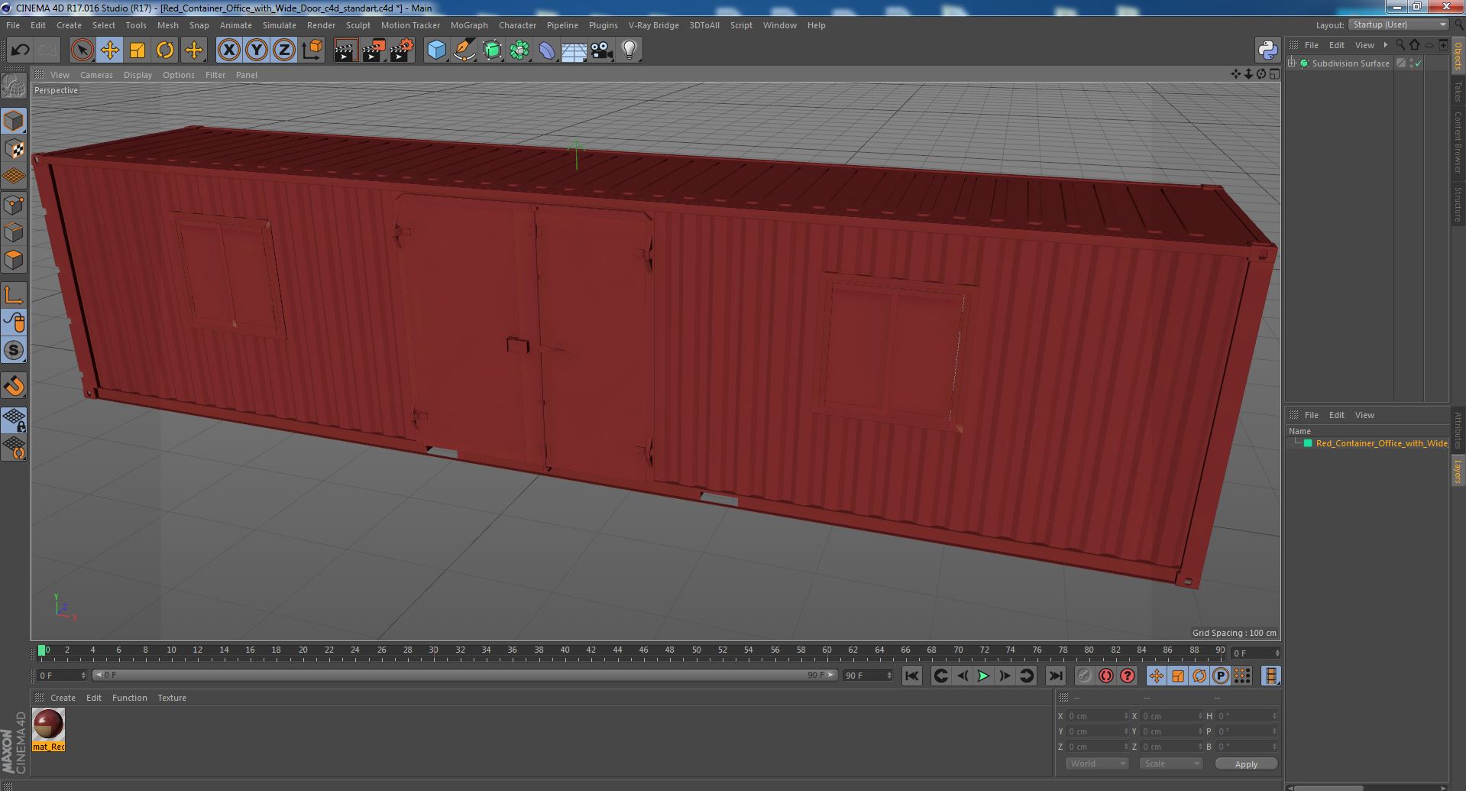Open the array modeling objects icon
1466x791 pixels.
(519, 50)
